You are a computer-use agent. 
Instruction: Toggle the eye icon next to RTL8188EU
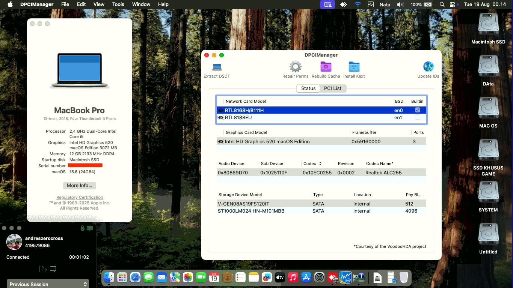(221, 117)
